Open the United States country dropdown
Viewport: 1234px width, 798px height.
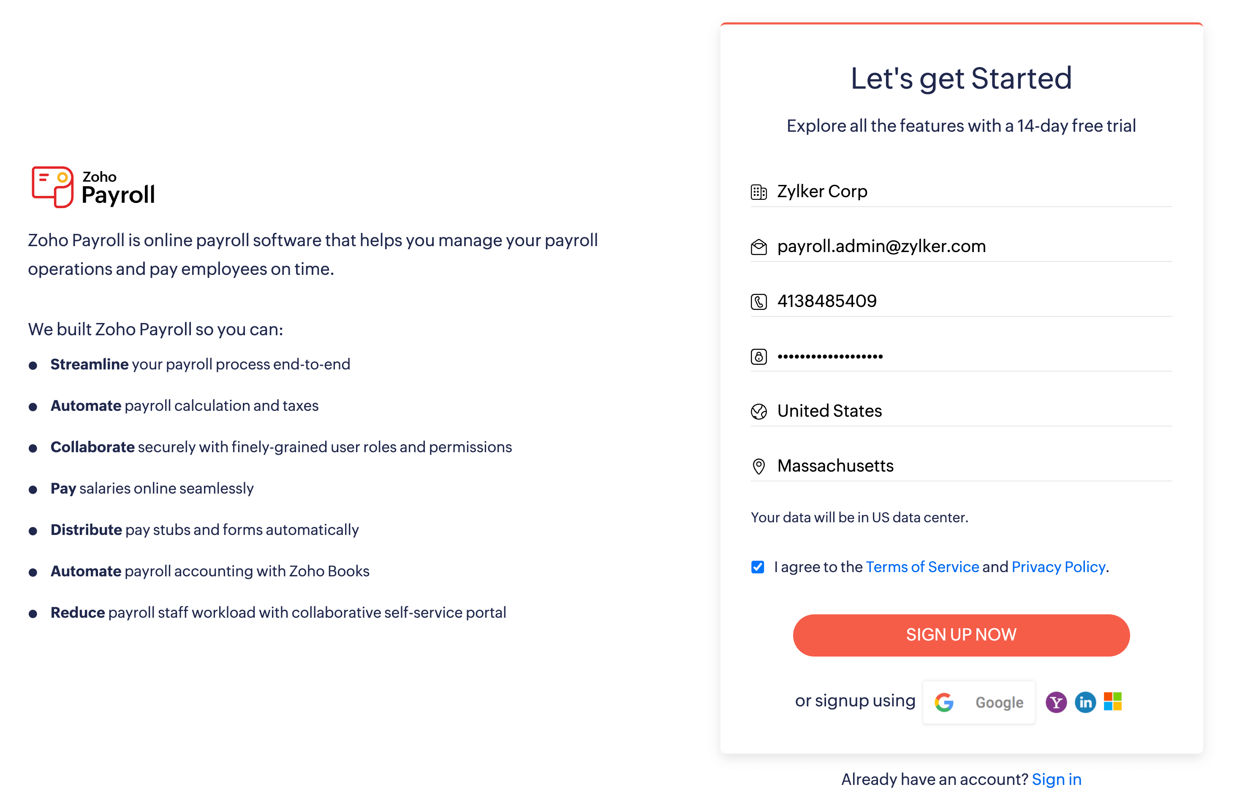[x=969, y=411]
